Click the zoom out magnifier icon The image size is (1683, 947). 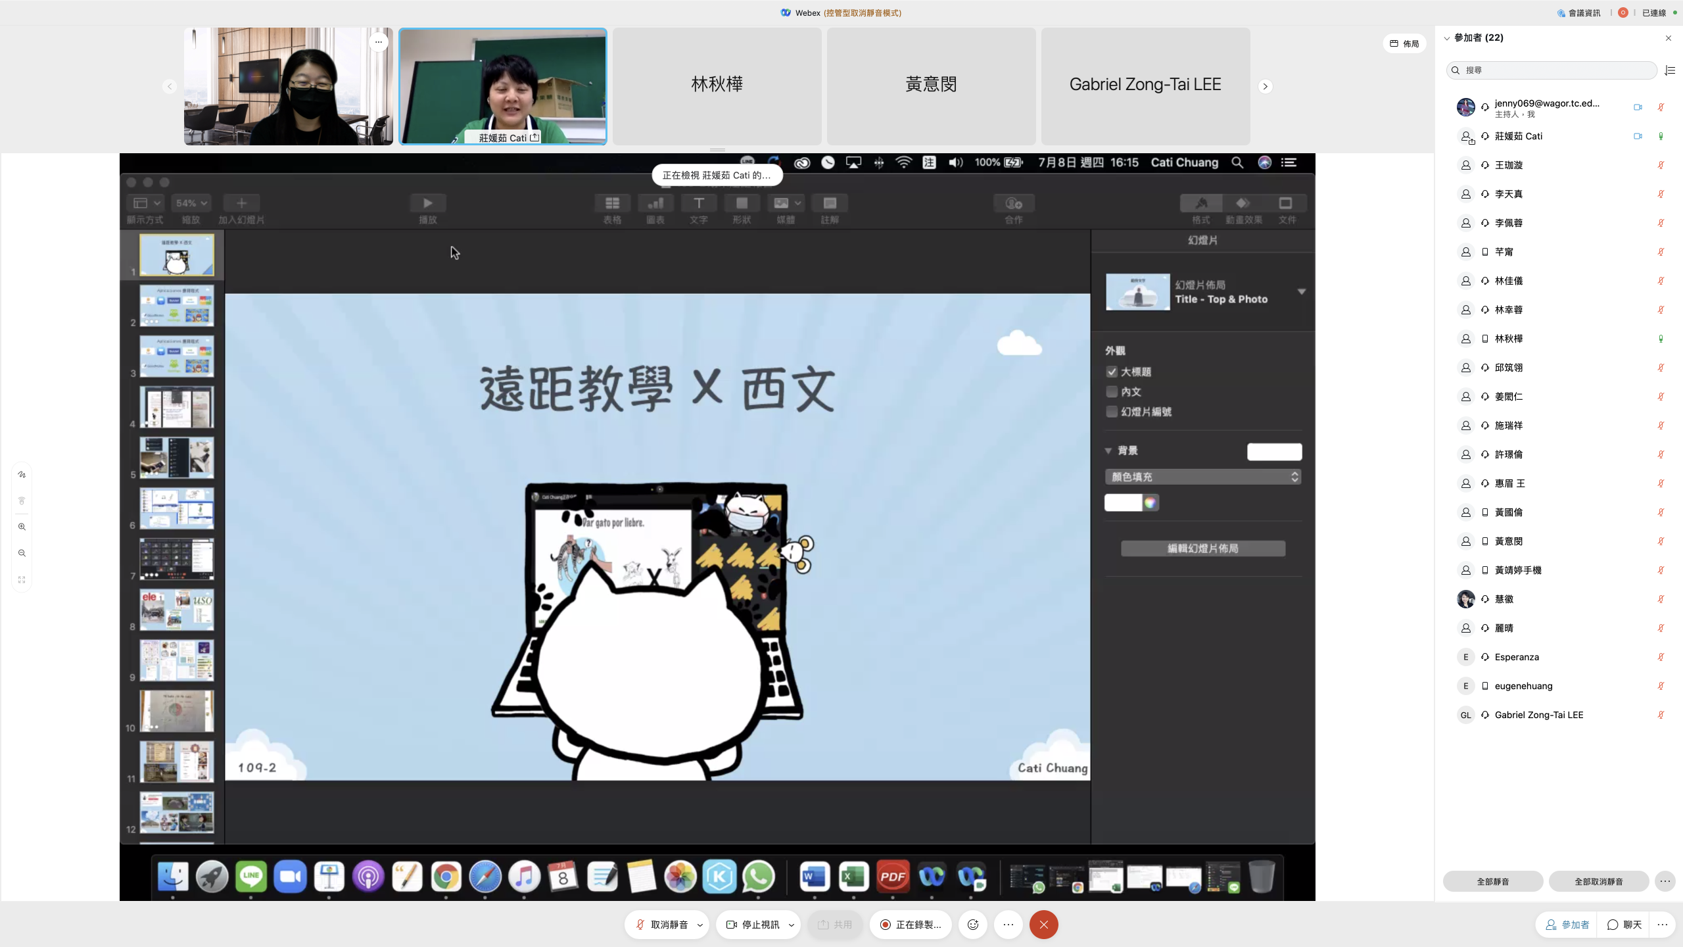click(22, 553)
